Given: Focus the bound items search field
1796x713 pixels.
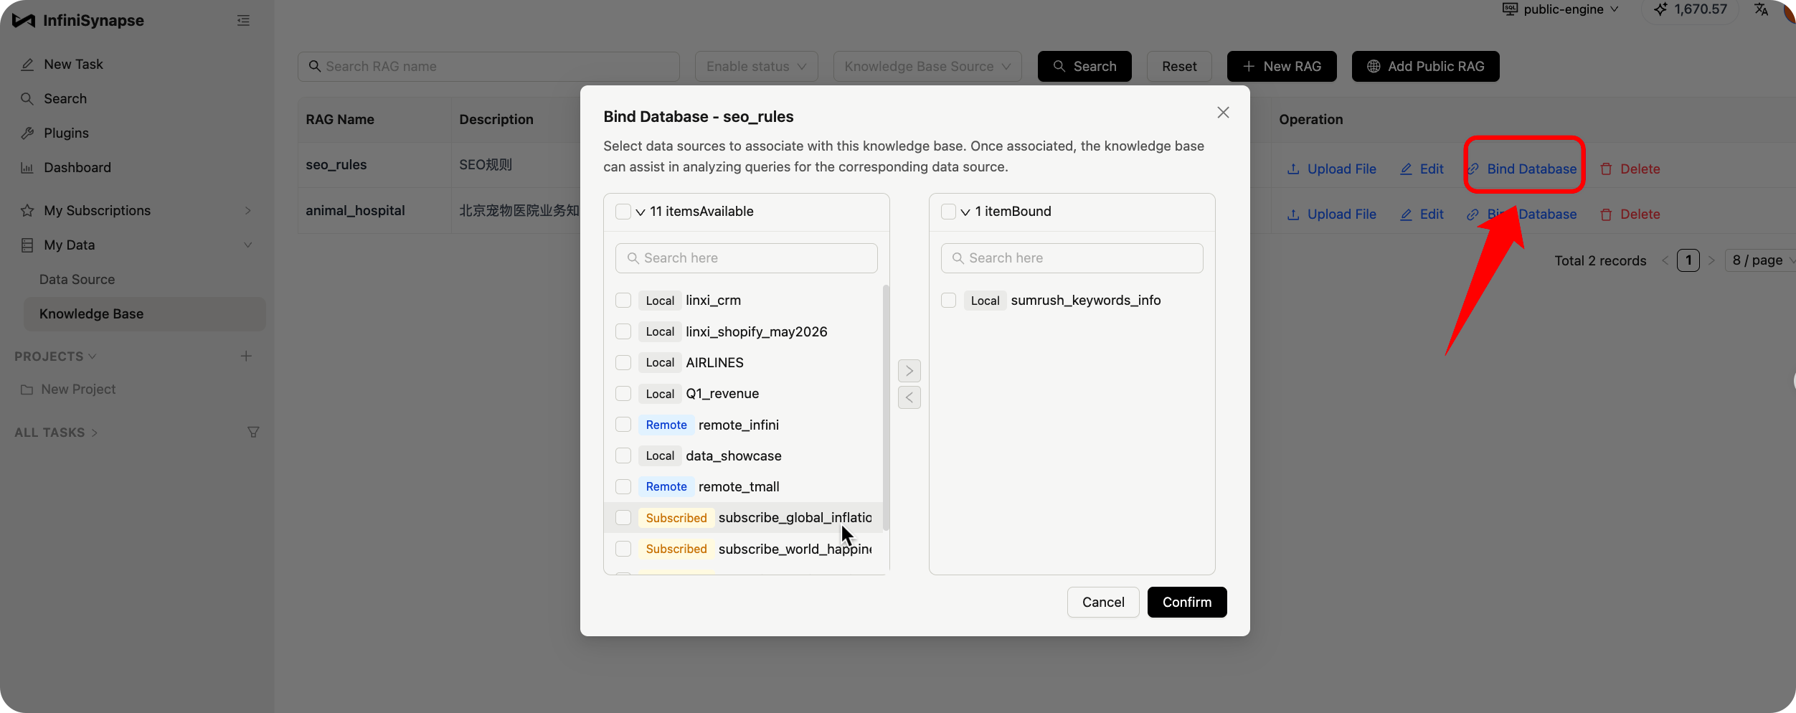Looking at the screenshot, I should tap(1072, 258).
